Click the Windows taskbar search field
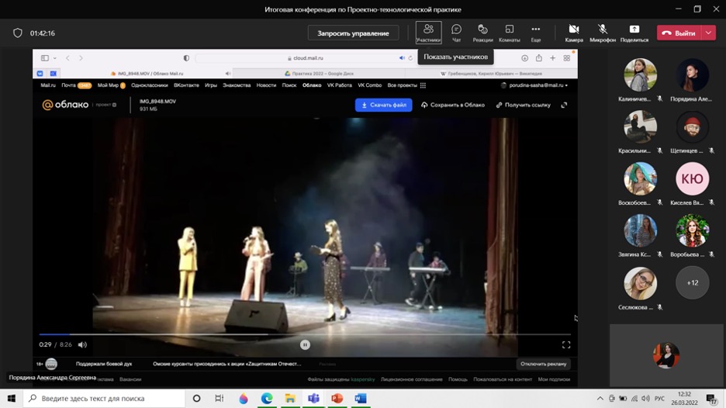This screenshot has width=726, height=408. [105, 399]
